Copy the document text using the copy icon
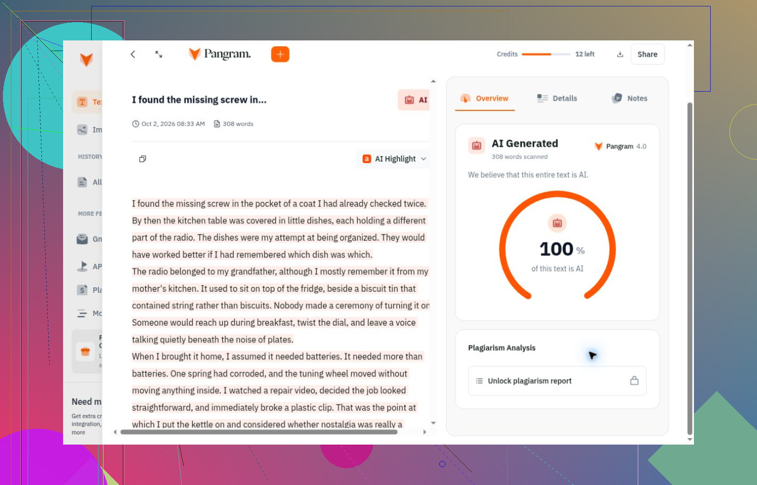This screenshot has width=757, height=485. 142,159
